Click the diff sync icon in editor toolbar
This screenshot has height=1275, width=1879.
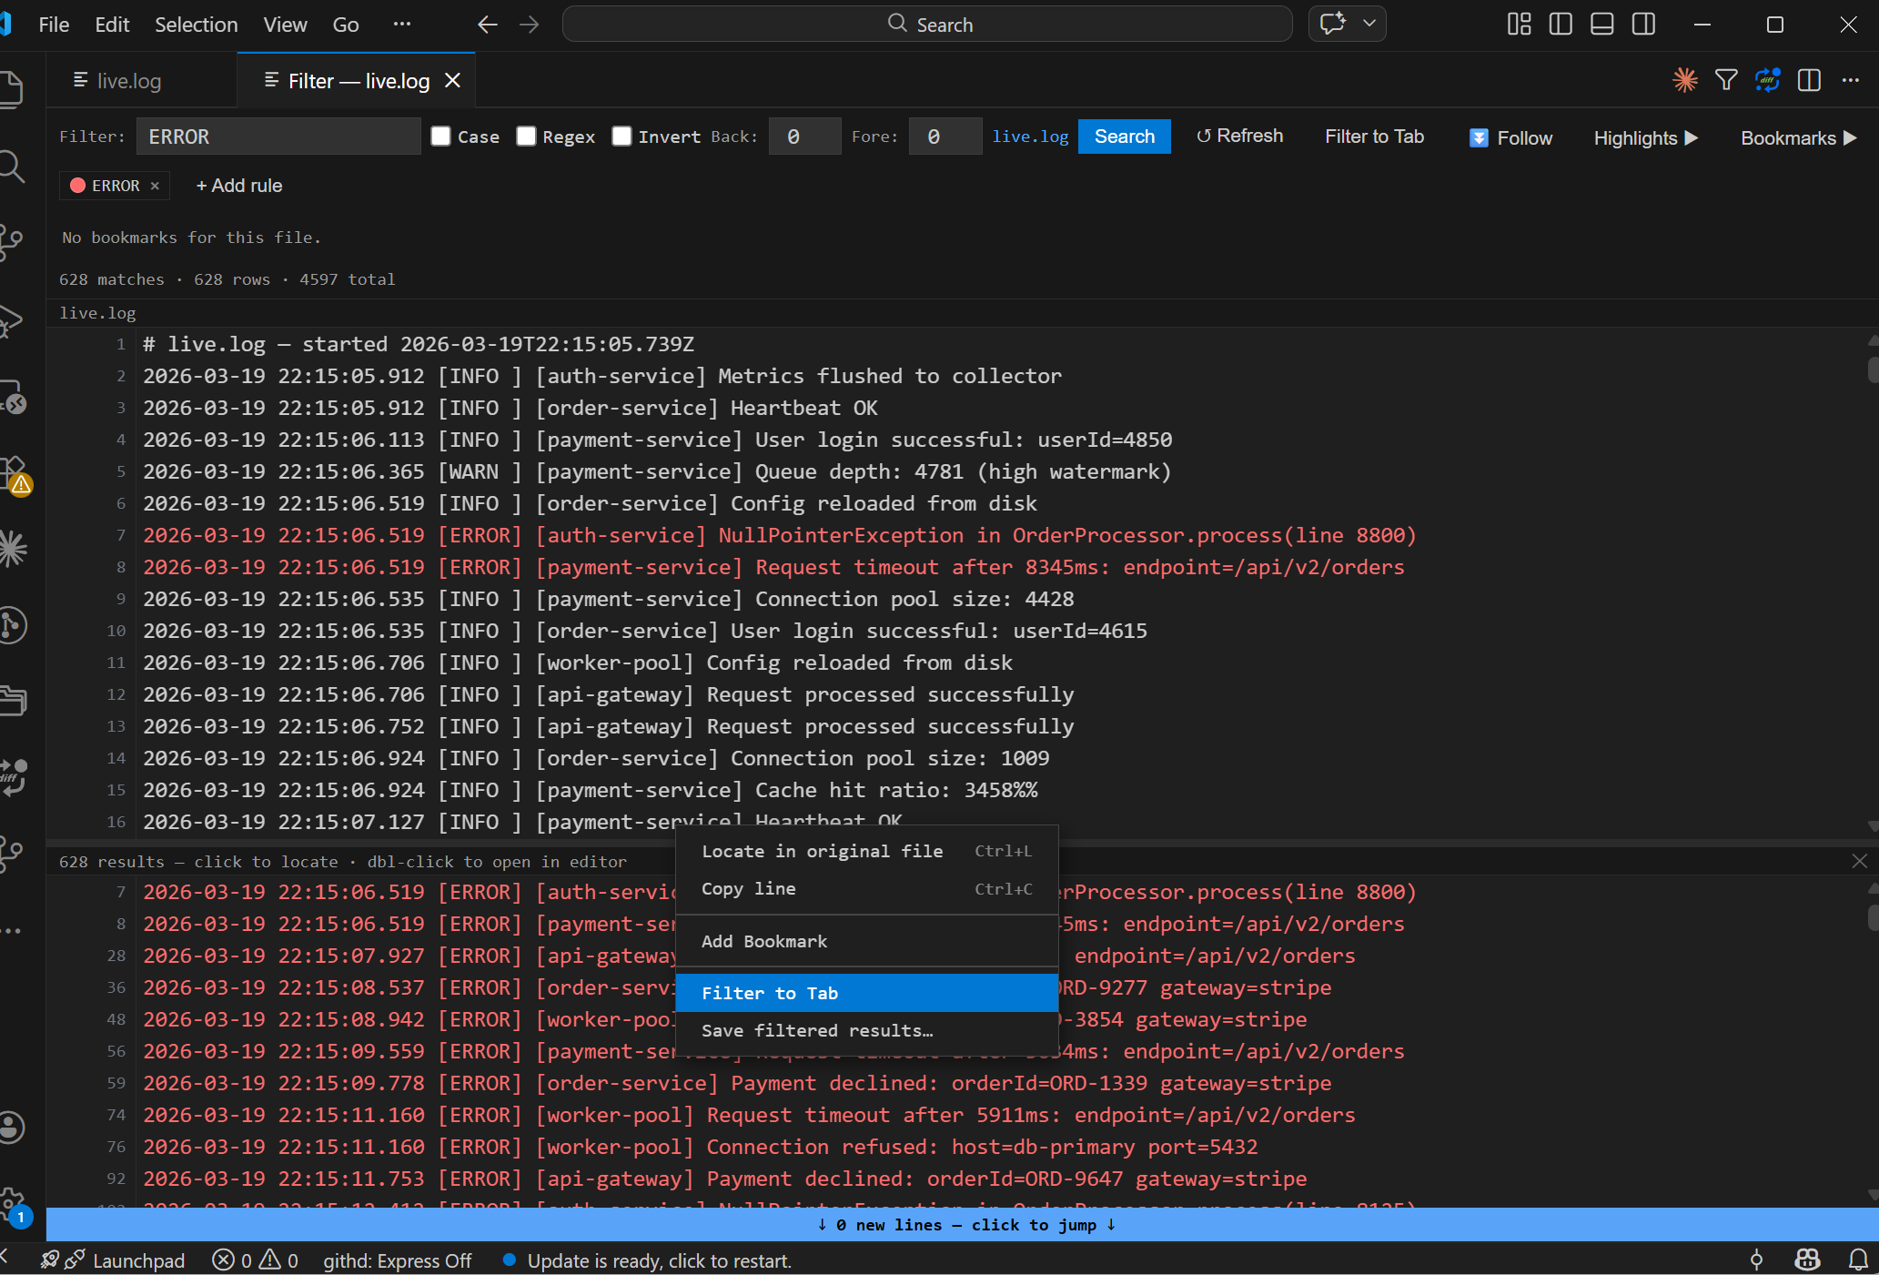pos(1768,80)
